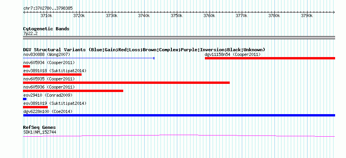
Task: Click the 3730k ruler mark
Action: point(112,16)
